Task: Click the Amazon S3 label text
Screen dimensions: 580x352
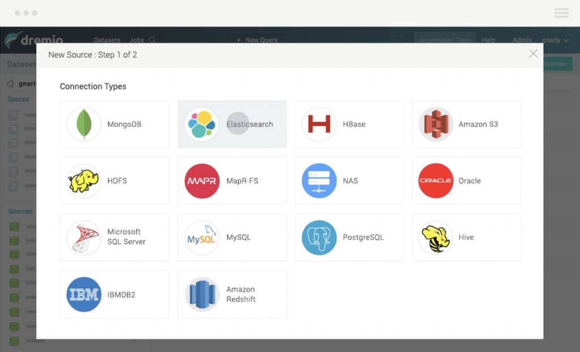Action: (478, 124)
